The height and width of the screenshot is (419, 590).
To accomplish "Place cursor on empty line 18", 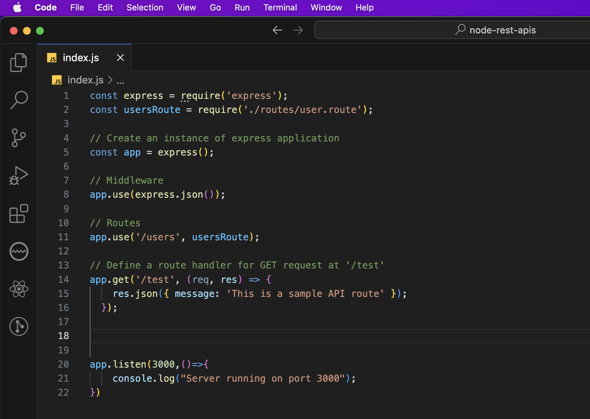I will click(x=229, y=336).
